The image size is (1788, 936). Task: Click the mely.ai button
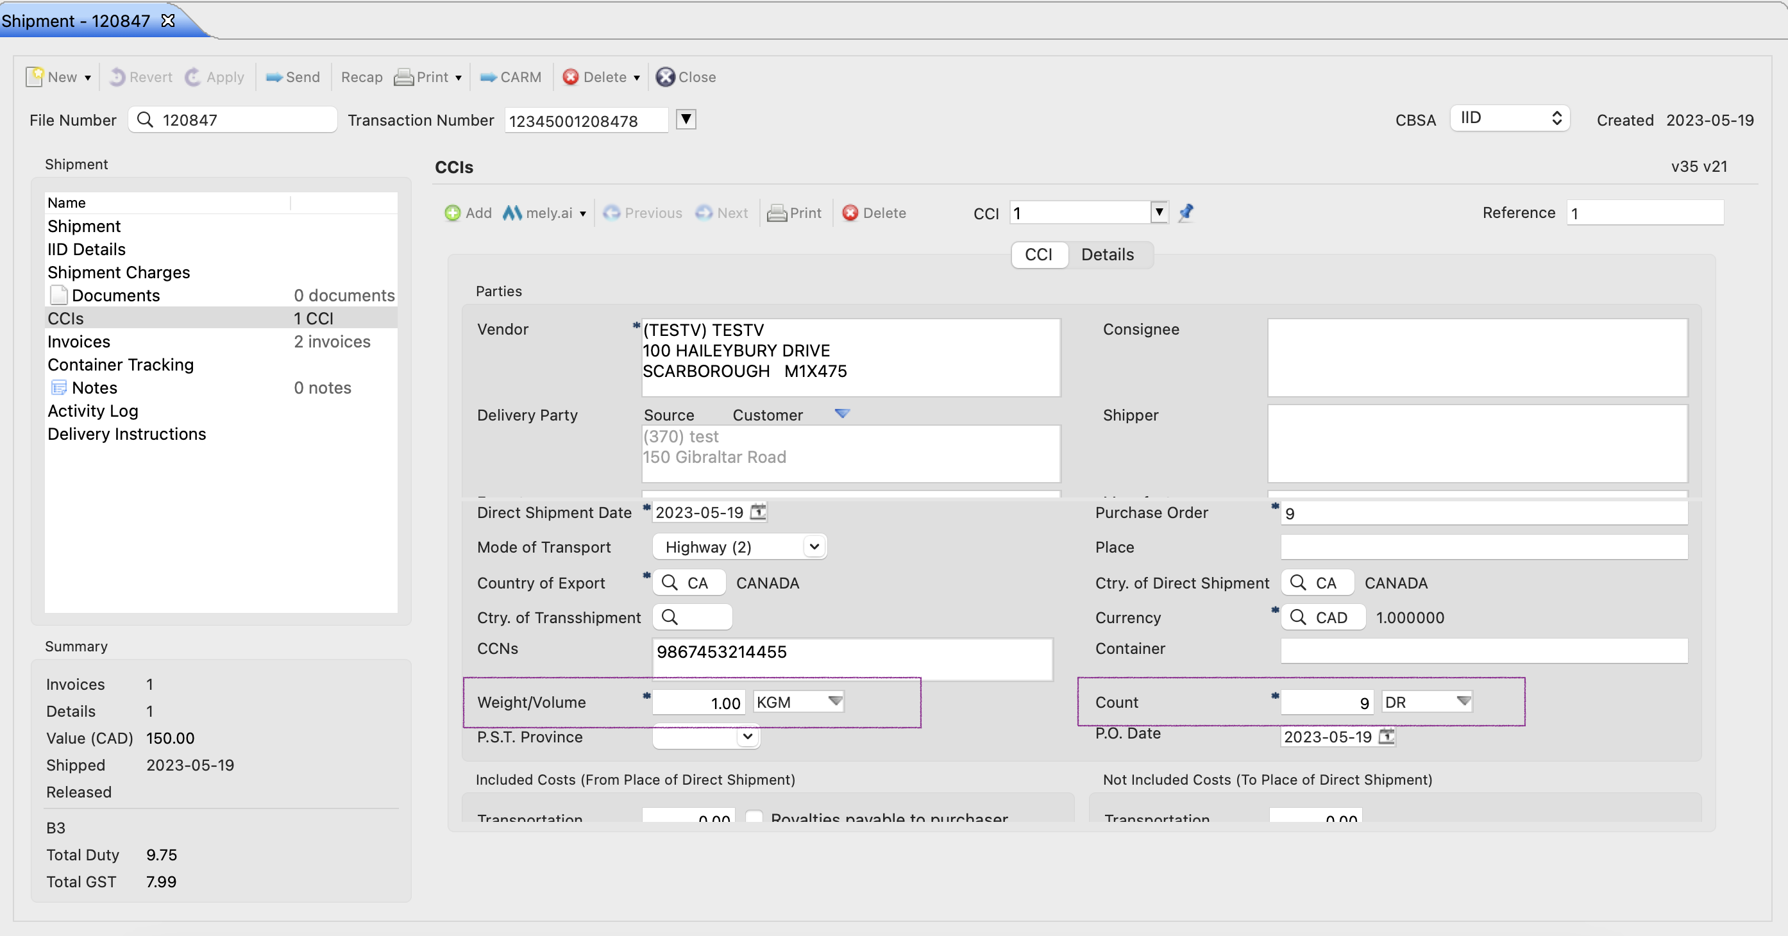pos(538,213)
